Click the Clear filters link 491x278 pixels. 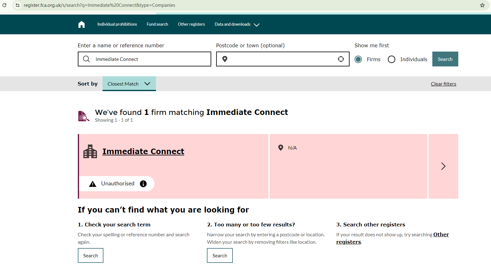click(x=443, y=84)
